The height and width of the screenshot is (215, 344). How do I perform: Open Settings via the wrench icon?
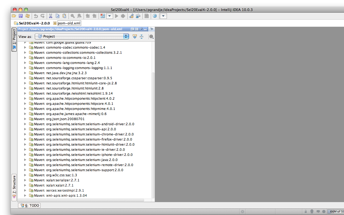[131, 16]
